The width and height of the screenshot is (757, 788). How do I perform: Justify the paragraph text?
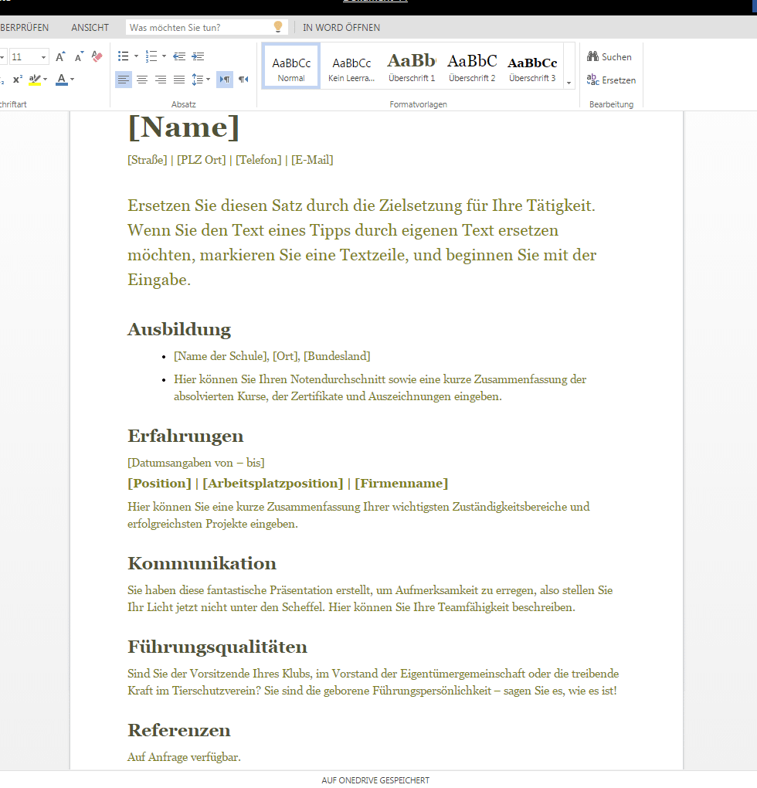[179, 80]
